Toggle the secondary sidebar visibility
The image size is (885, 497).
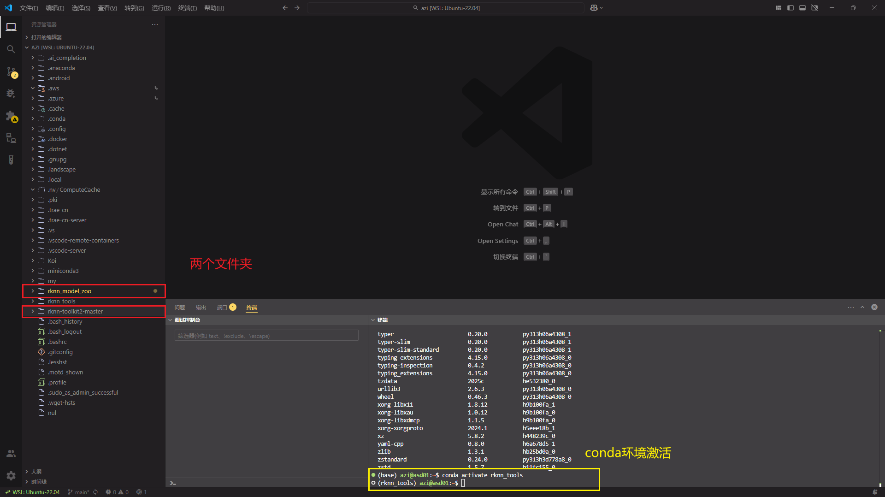tap(814, 8)
